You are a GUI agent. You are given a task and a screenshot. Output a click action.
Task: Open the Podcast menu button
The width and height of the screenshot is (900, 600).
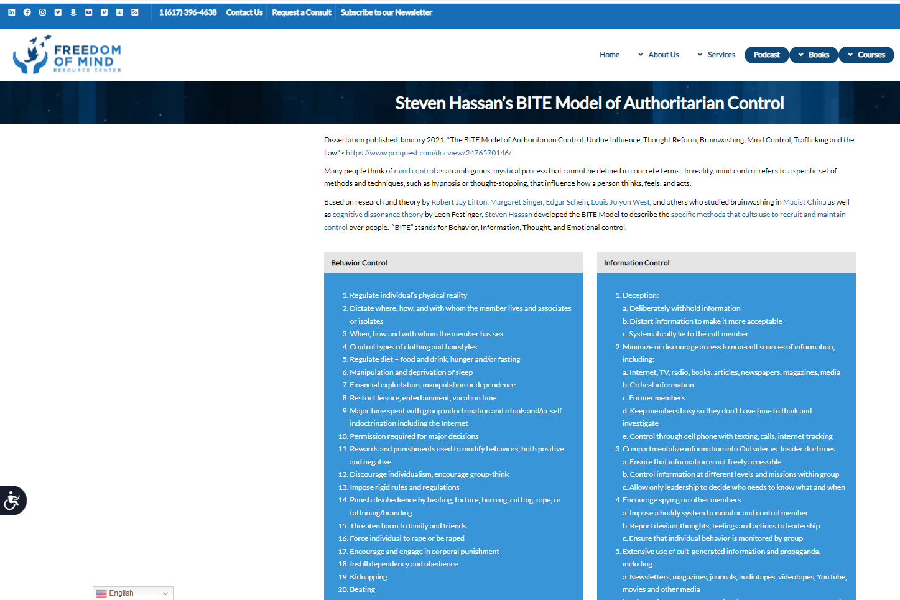pos(767,55)
